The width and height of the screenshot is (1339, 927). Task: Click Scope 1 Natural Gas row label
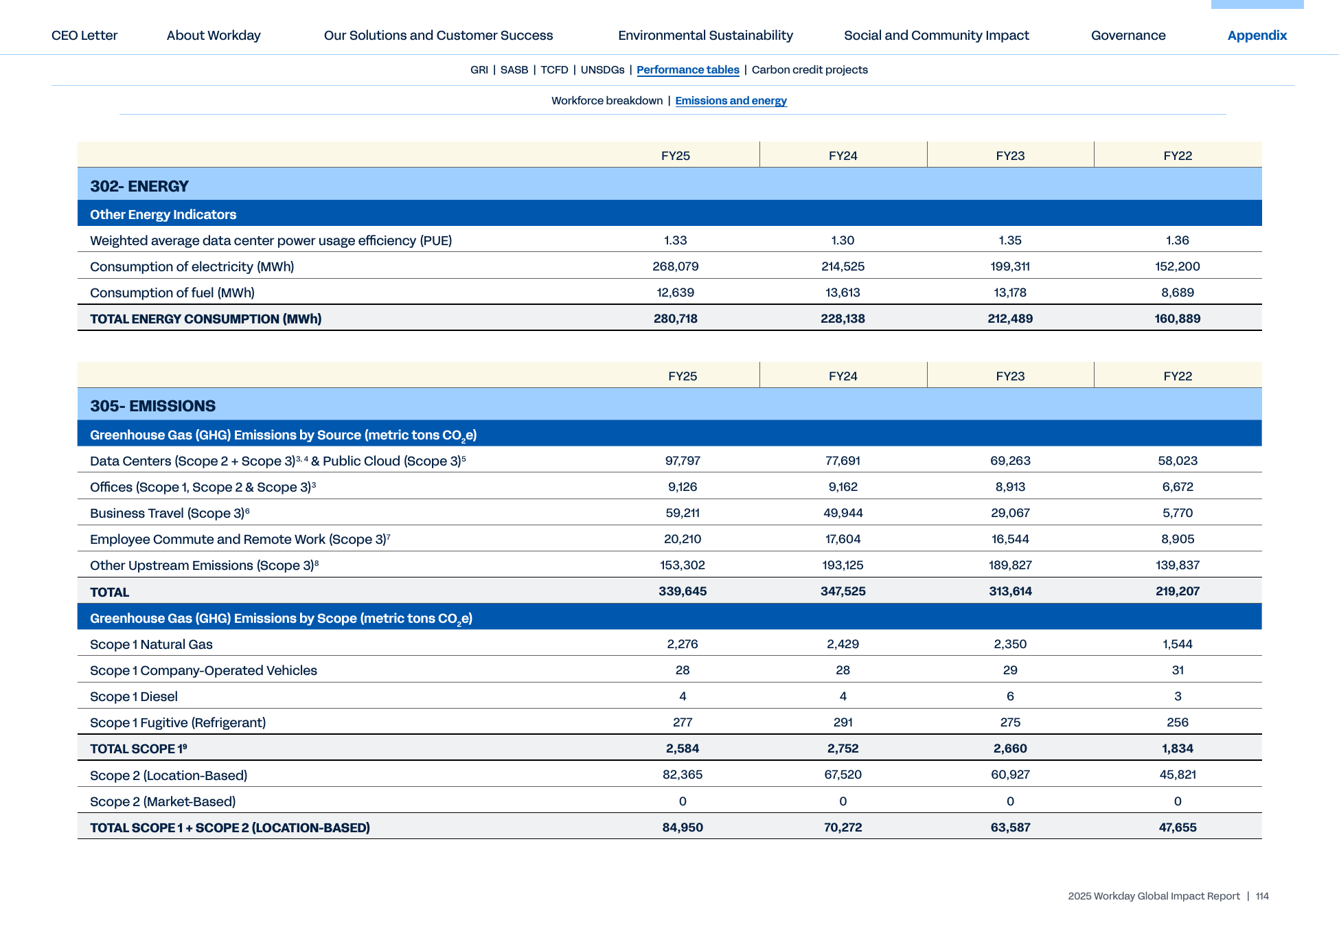tap(151, 644)
